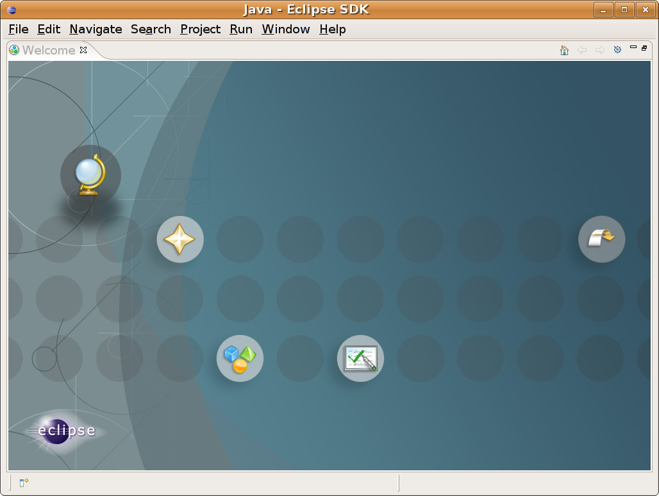This screenshot has width=659, height=496.
Task: Click the What's New star icon
Action: pos(180,239)
